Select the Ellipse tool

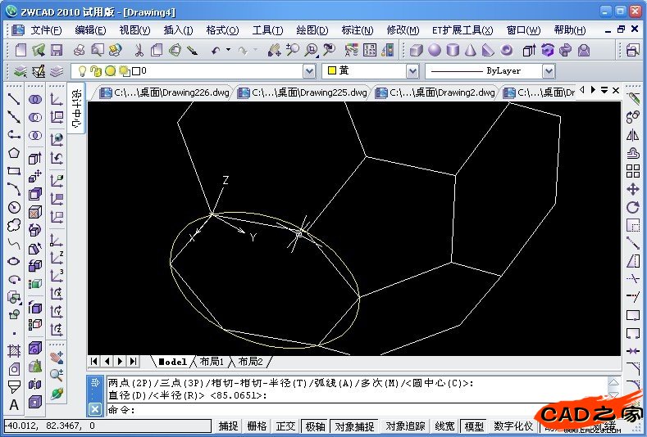click(x=14, y=261)
